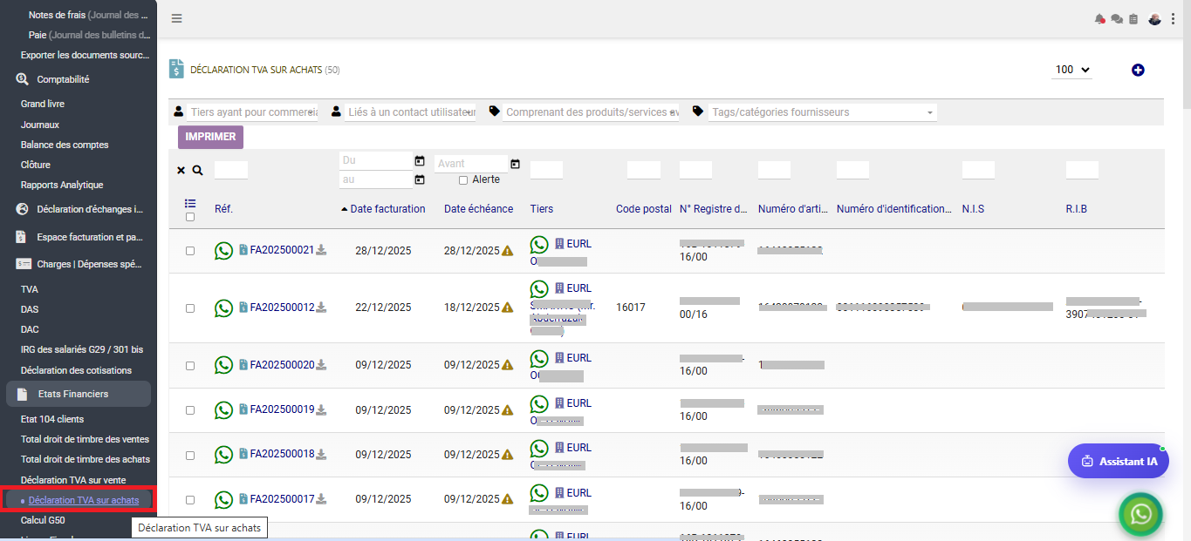
Task: Open calendar picker for the 'Du' date
Action: pyautogui.click(x=420, y=161)
